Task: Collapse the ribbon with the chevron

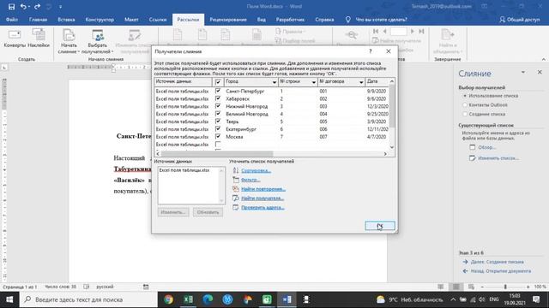Action: tap(543, 59)
